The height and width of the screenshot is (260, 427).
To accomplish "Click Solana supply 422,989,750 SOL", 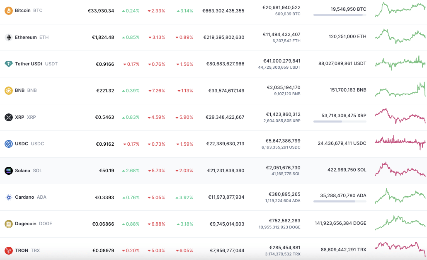I will click(347, 170).
